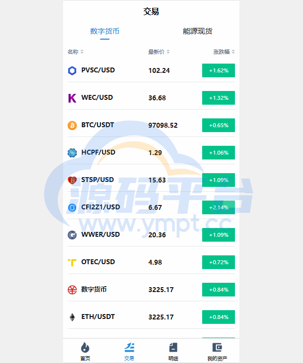Click the +2.14% button for CFI2Z1/USD
This screenshot has height=363, width=303.
(218, 207)
